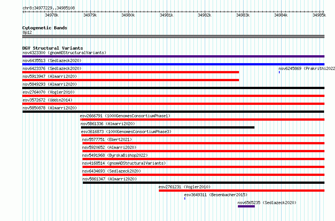Click the red esv2666791 variant bar

tap(203, 120)
